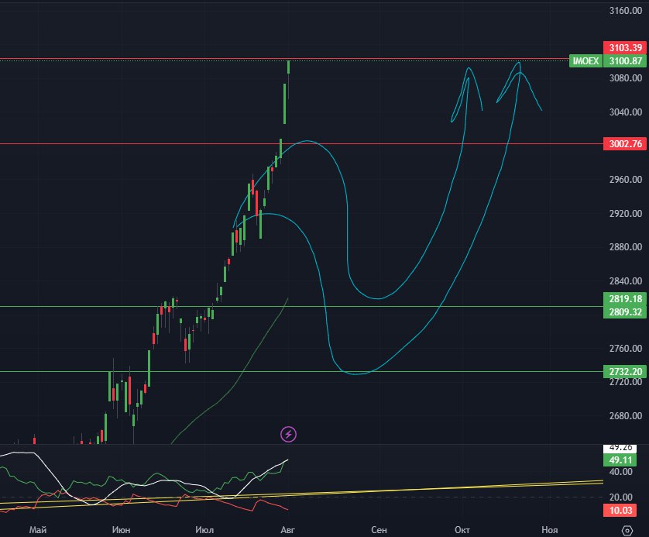Select the 49.11 indicator value label
This screenshot has width=649, height=537.
pos(625,460)
